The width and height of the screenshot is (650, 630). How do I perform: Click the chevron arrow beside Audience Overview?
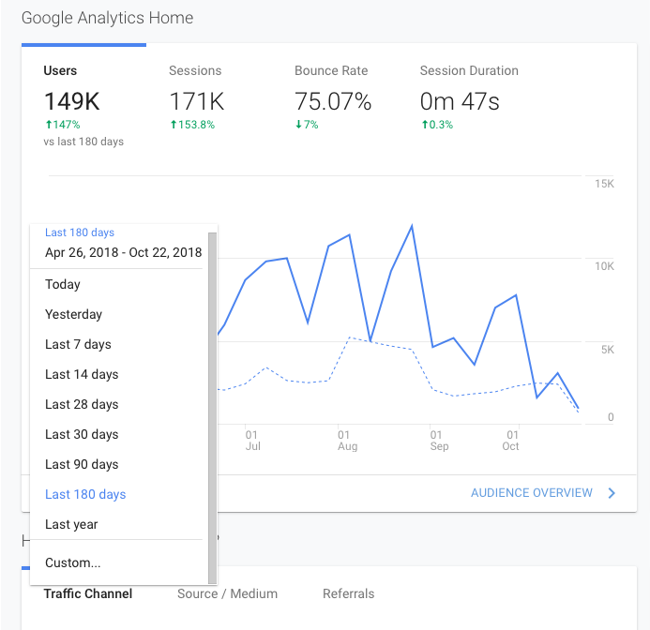pos(612,493)
